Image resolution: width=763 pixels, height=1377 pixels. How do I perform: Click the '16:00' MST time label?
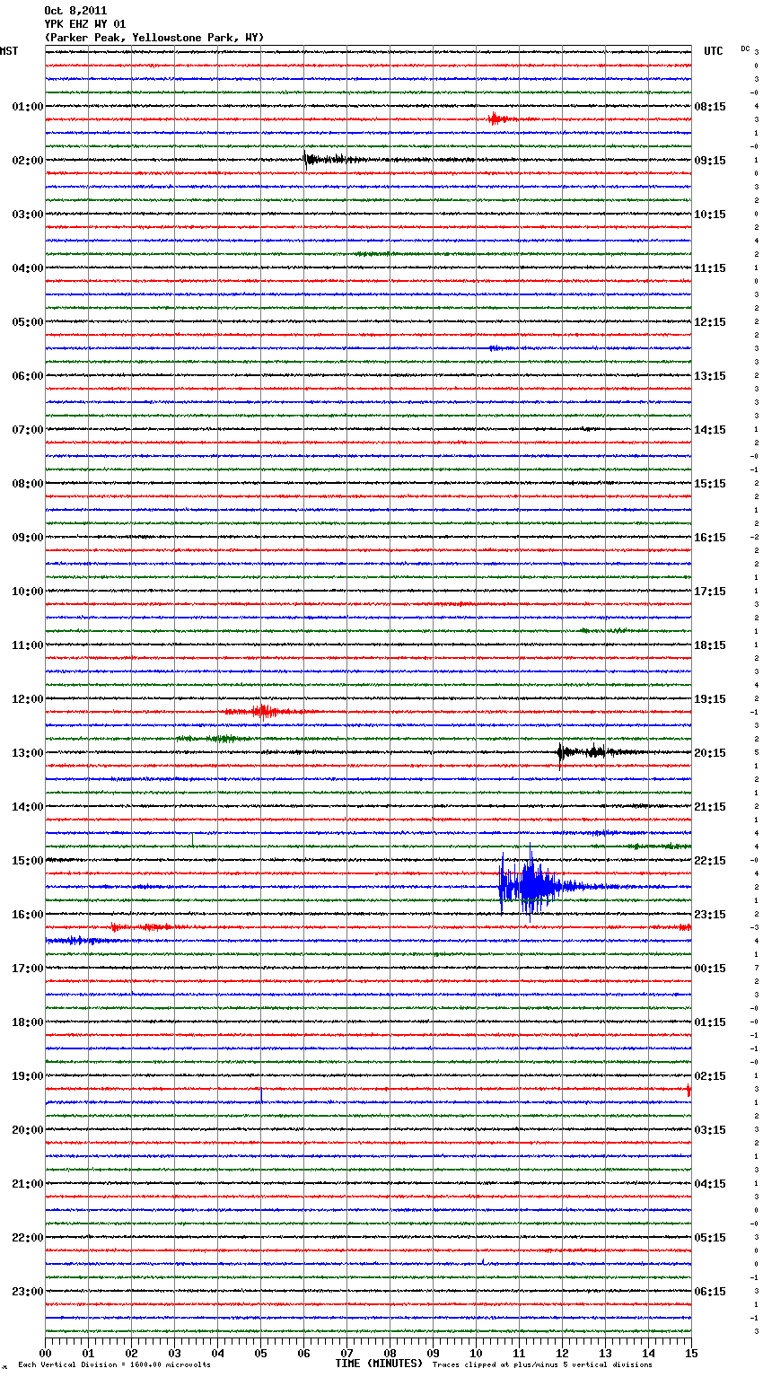(28, 915)
